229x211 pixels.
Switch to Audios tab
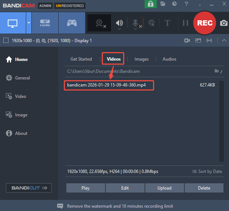tap(169, 59)
